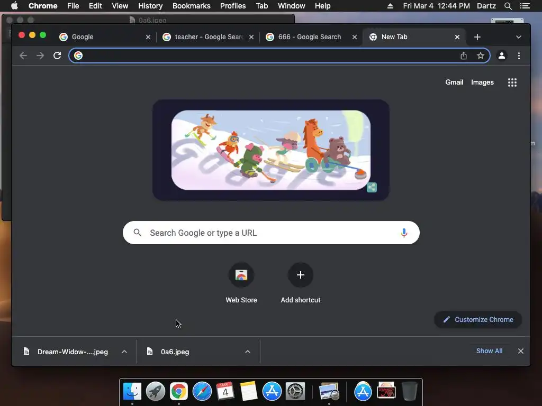Viewport: 542px width, 406px height.
Task: Open the Chrome application menu
Action: tap(43, 6)
